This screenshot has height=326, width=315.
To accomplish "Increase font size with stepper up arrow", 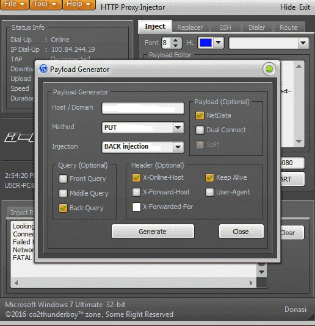I will (x=176, y=40).
